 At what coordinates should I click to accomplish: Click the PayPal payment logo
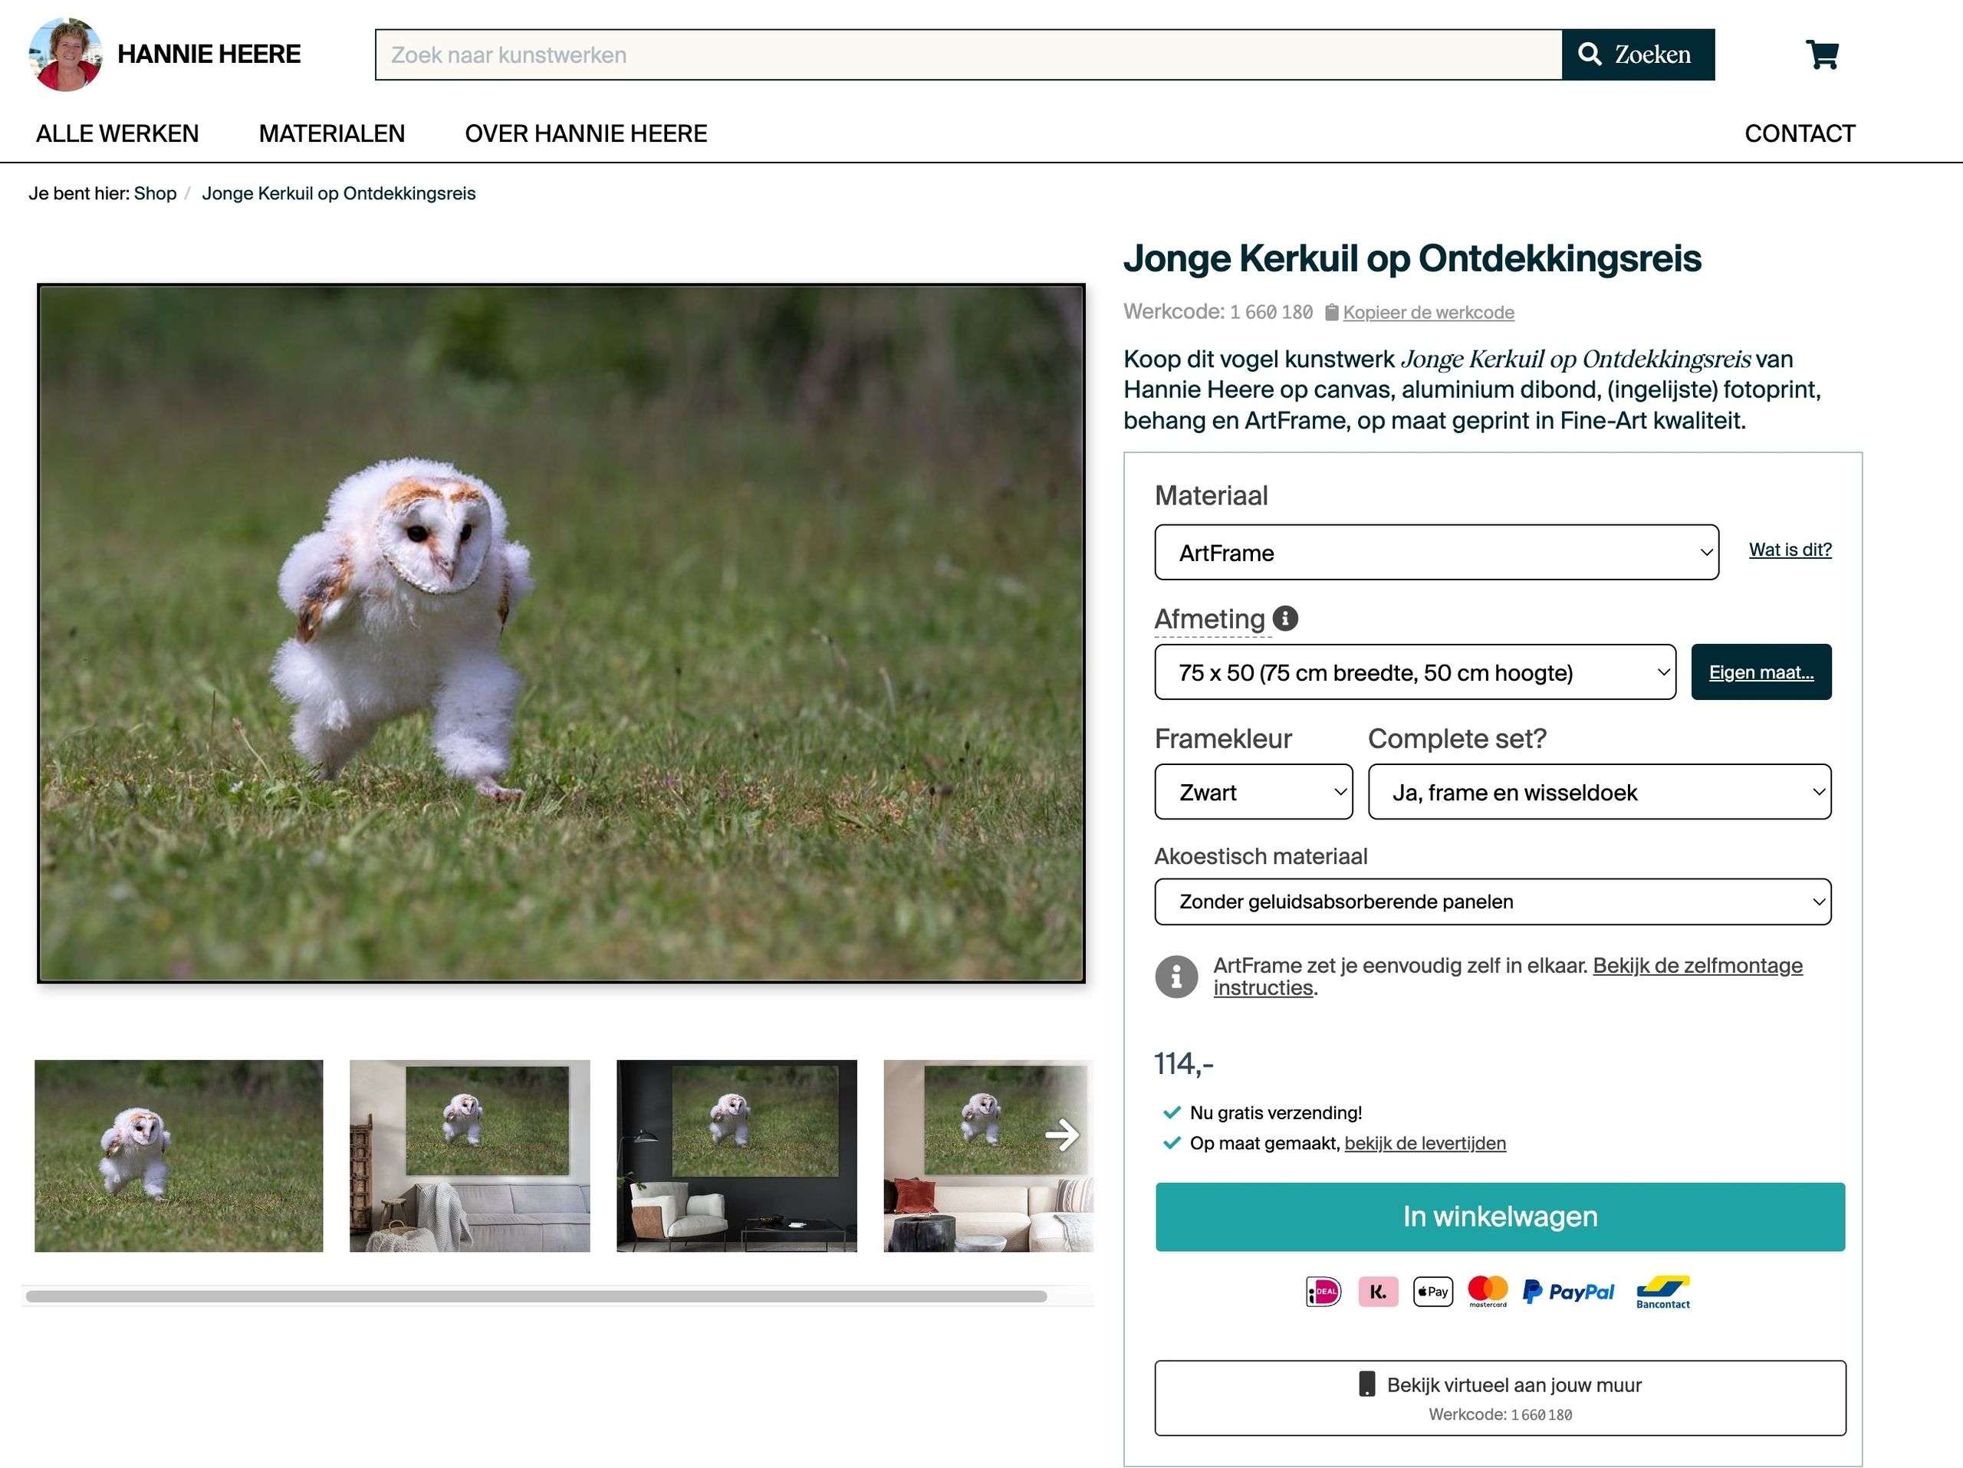(x=1568, y=1292)
